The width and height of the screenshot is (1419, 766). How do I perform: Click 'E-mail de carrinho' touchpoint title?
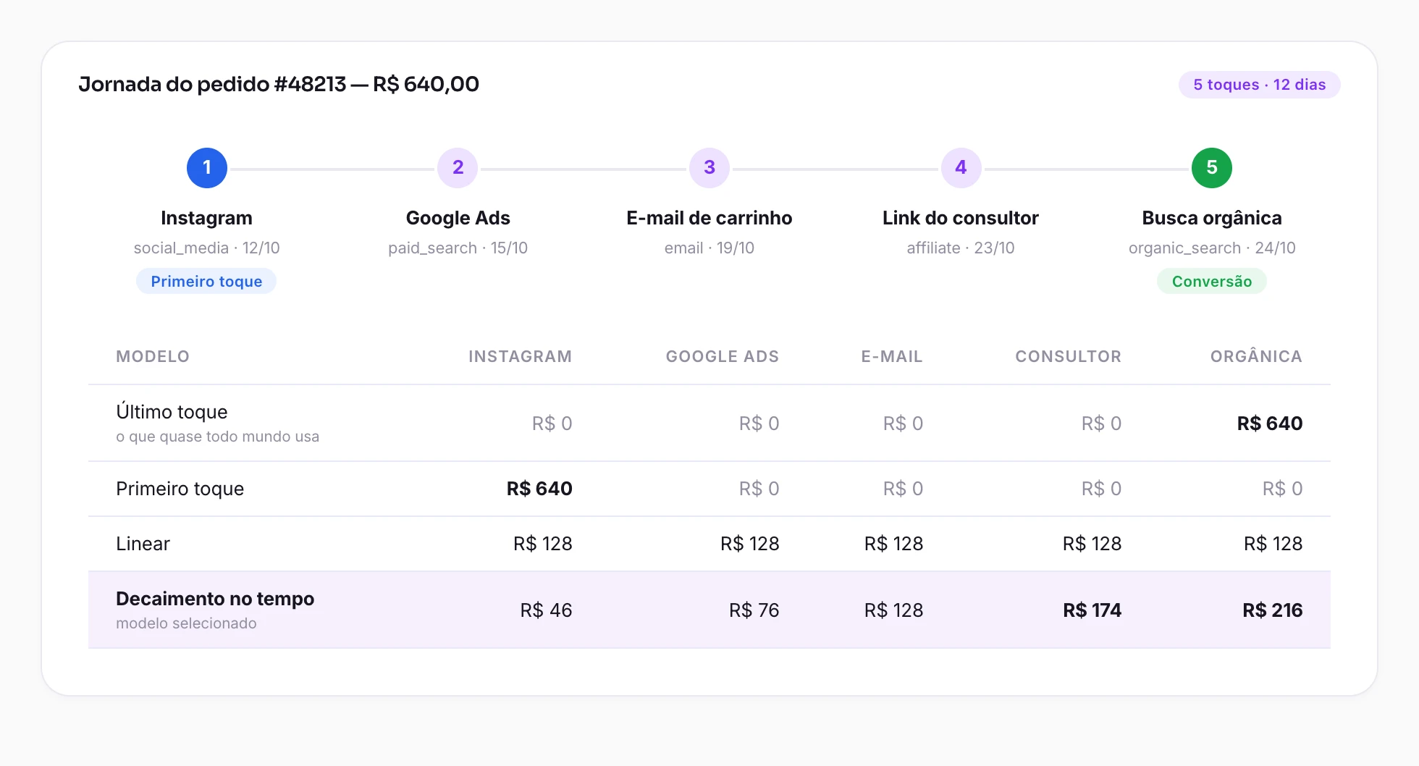709,218
